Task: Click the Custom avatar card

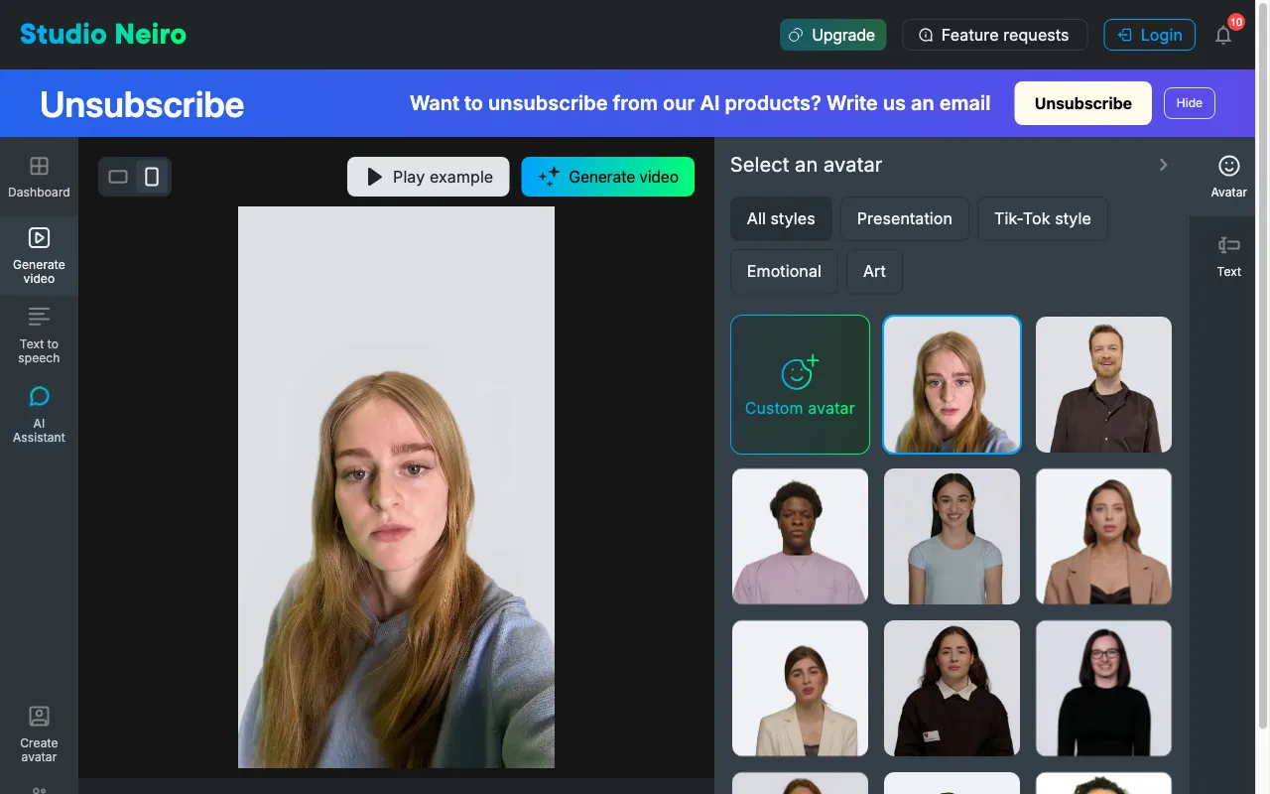Action: pos(800,385)
